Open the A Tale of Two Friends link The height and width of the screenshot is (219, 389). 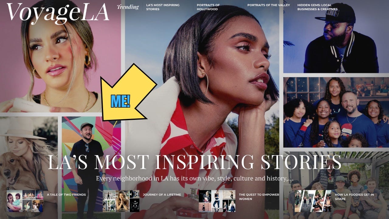pos(66,195)
